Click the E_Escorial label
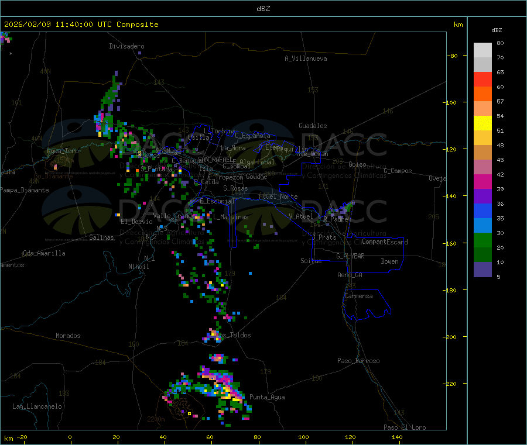 point(217,201)
